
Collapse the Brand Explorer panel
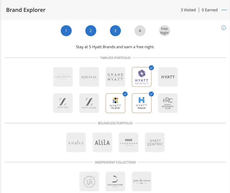[224, 10]
